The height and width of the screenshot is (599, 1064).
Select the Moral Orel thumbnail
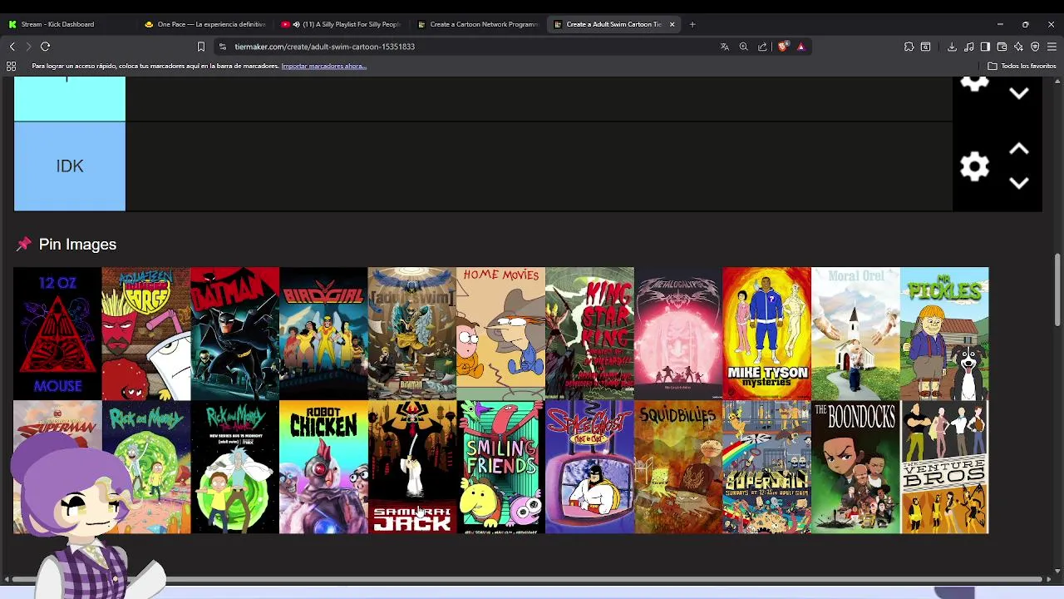point(855,334)
